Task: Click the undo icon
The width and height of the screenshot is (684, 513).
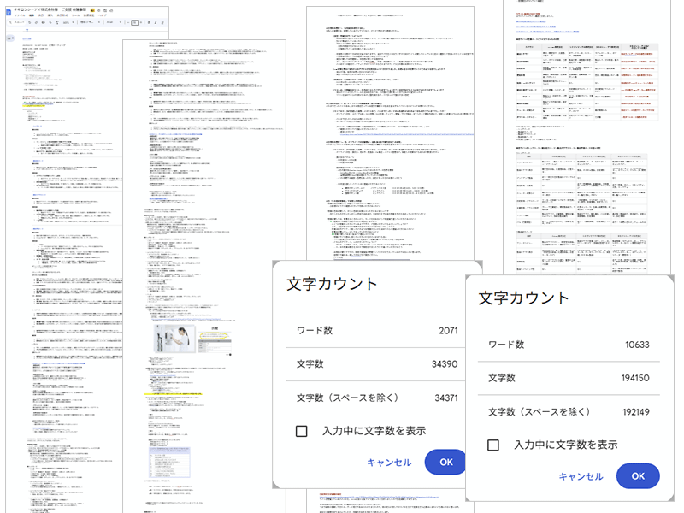Action: point(29,21)
